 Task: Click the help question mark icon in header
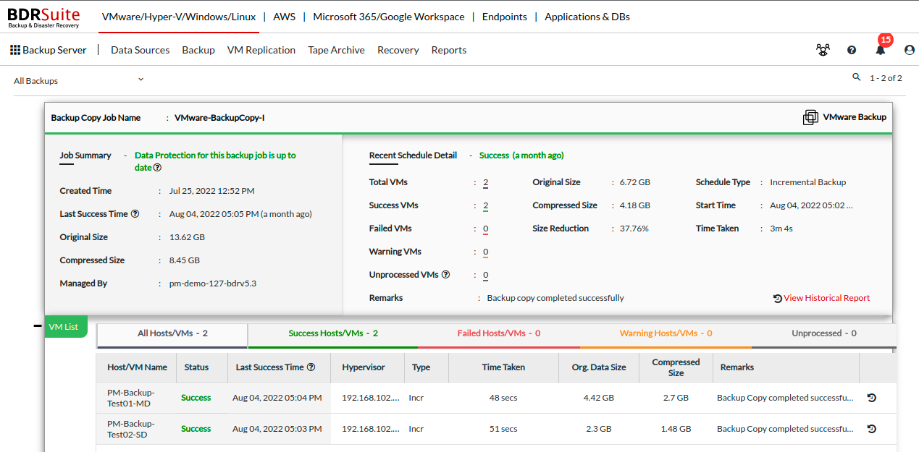(852, 50)
